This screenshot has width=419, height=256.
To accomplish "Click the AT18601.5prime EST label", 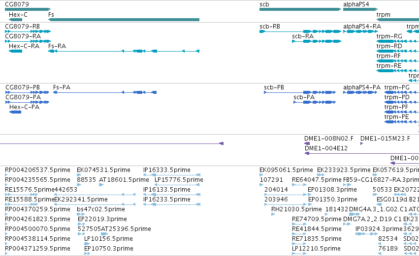I will point(124,180).
